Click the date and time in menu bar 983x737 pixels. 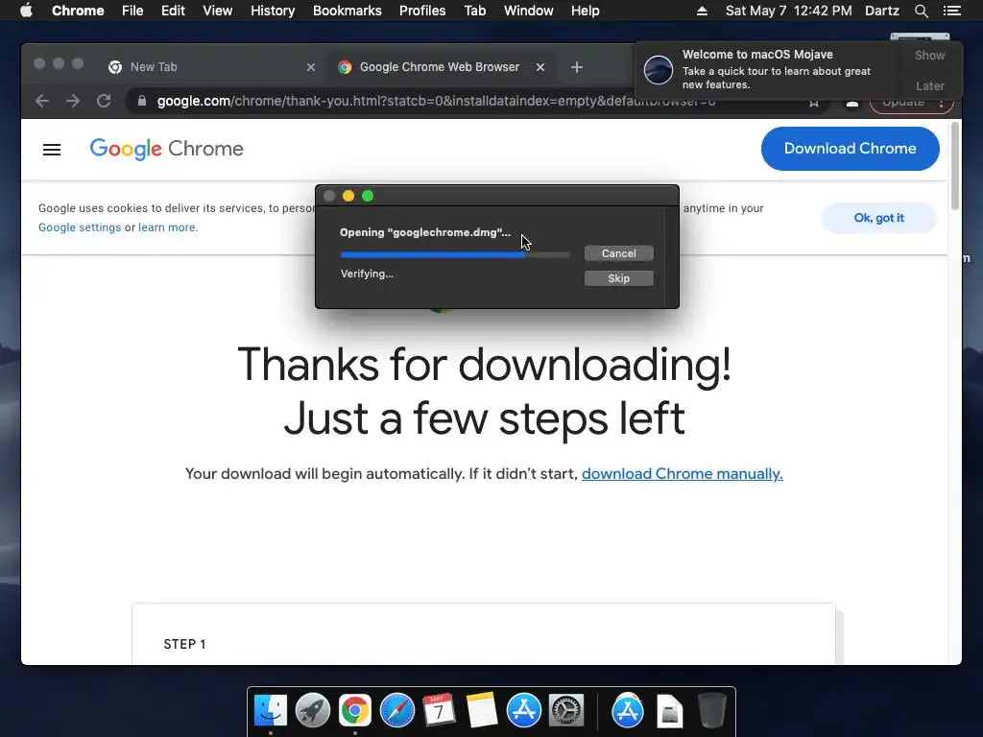(789, 11)
